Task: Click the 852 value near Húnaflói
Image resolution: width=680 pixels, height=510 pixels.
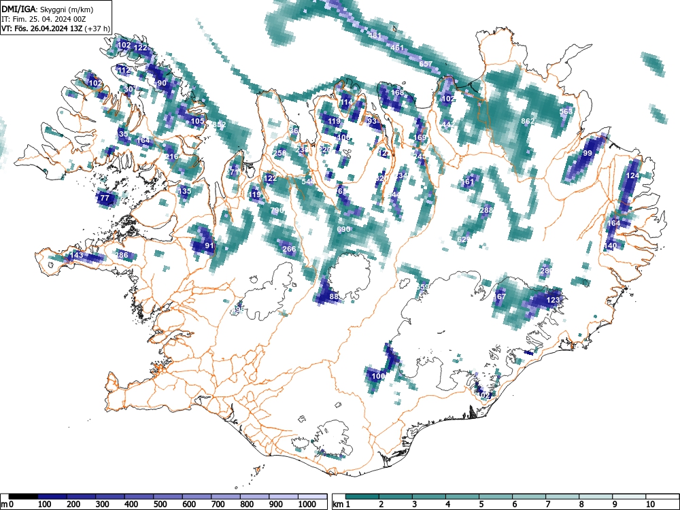Action: pos(220,125)
